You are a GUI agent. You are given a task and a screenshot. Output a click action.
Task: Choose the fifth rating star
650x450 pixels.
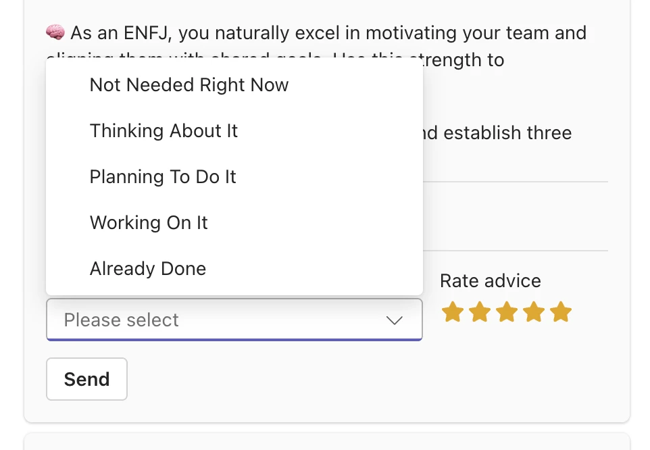click(x=561, y=312)
